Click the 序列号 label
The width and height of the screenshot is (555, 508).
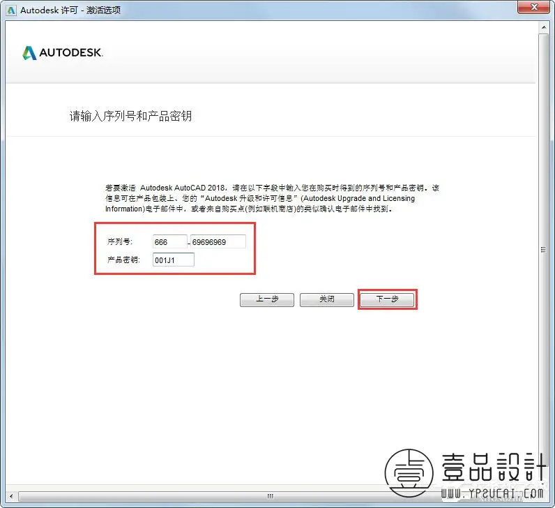tap(120, 241)
